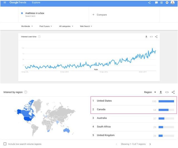Download the Interest over time CSV

coord(146,37)
